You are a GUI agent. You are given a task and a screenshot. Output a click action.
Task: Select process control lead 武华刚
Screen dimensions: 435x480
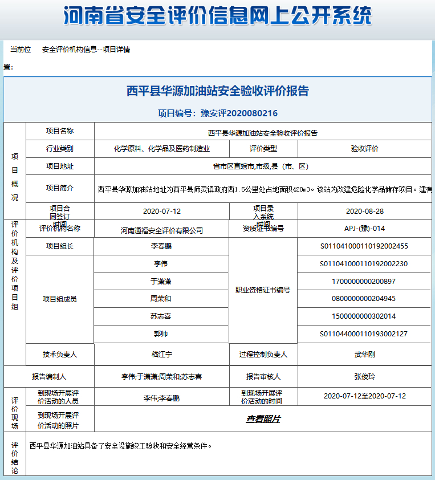coord(365,355)
